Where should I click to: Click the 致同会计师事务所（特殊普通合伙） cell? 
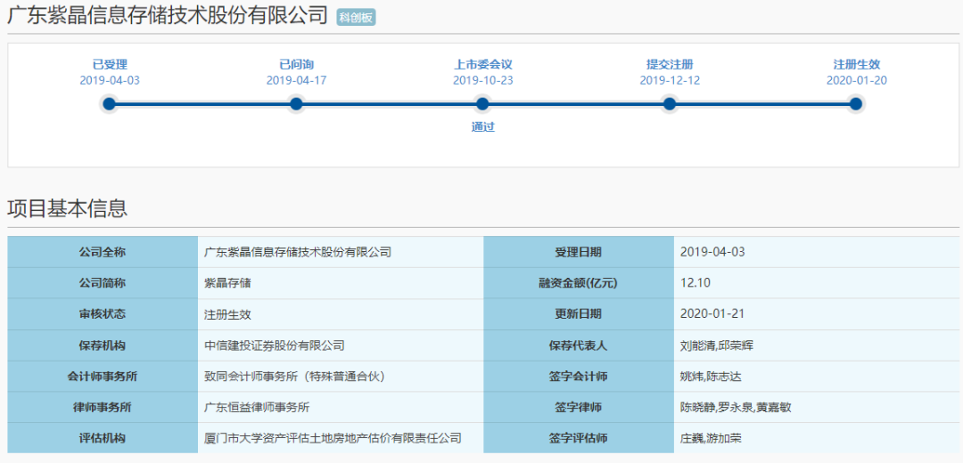[x=341, y=377]
